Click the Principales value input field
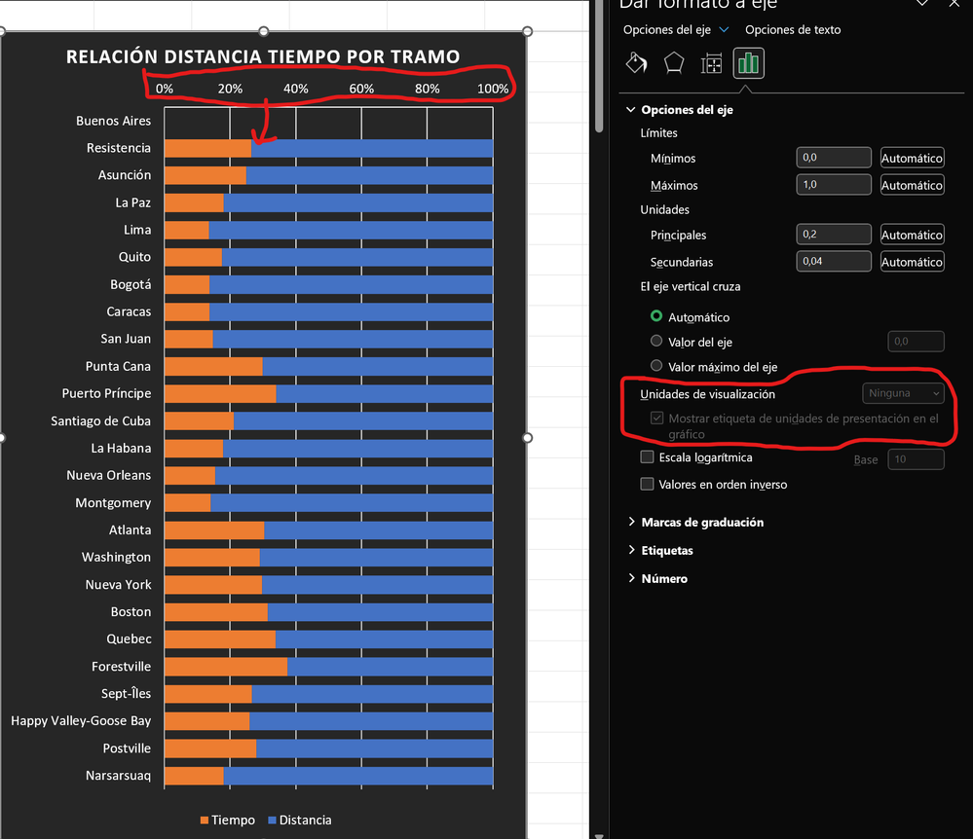973x839 pixels. (834, 234)
